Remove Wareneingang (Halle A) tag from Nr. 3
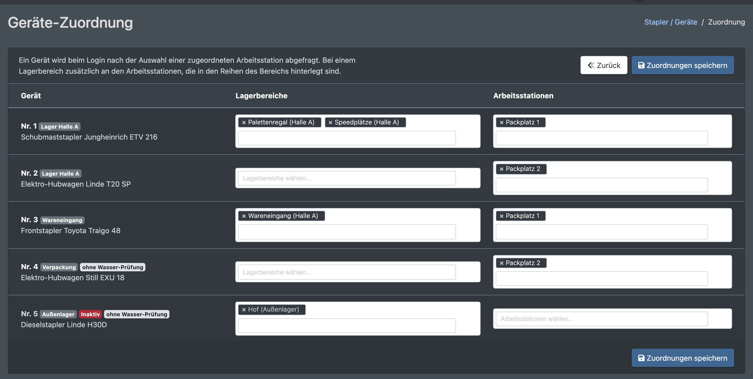The width and height of the screenshot is (753, 379). point(244,216)
